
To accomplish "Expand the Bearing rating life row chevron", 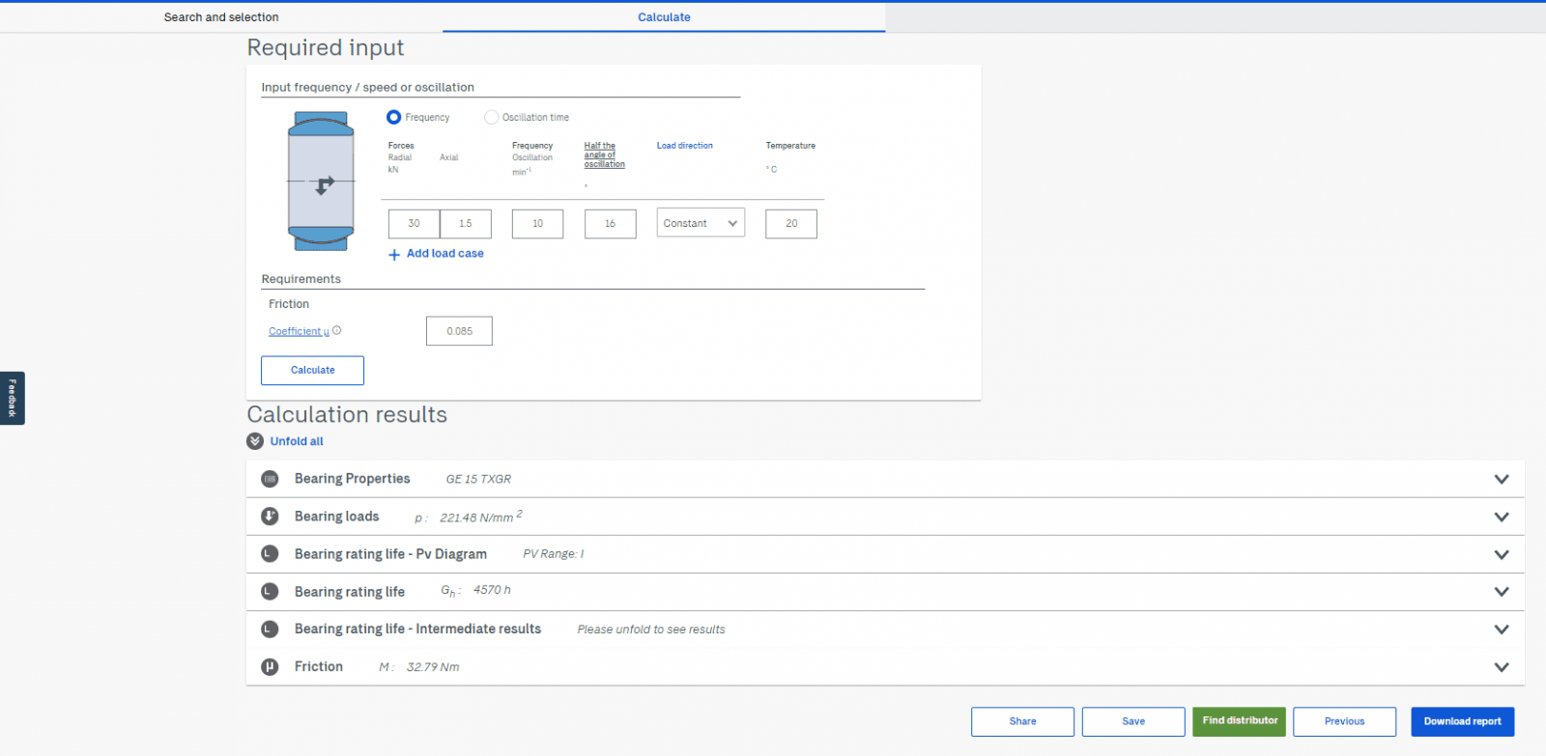I will [x=1501, y=592].
